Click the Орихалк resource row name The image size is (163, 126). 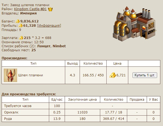pyautogui.click(x=11, y=112)
